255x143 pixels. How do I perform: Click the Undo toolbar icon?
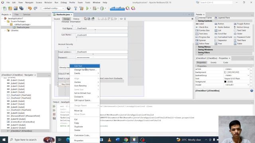[30, 8]
